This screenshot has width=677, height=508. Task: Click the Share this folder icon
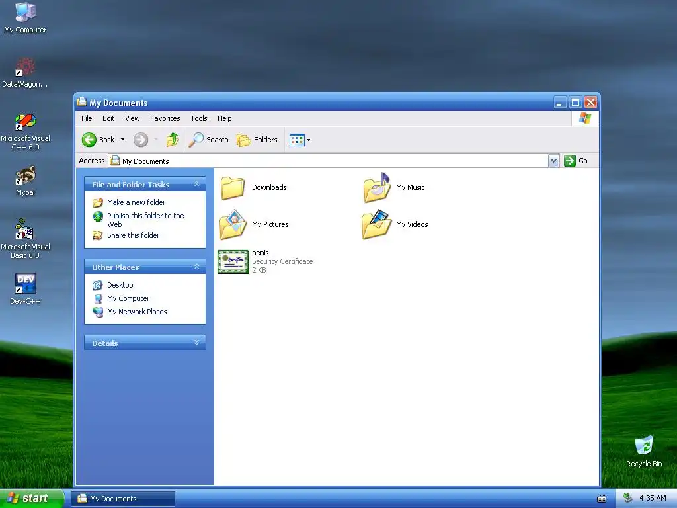pyautogui.click(x=98, y=235)
